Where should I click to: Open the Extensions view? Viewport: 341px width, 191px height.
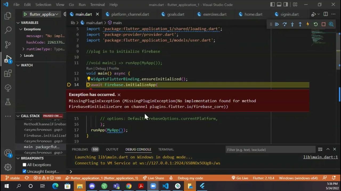click(x=8, y=73)
